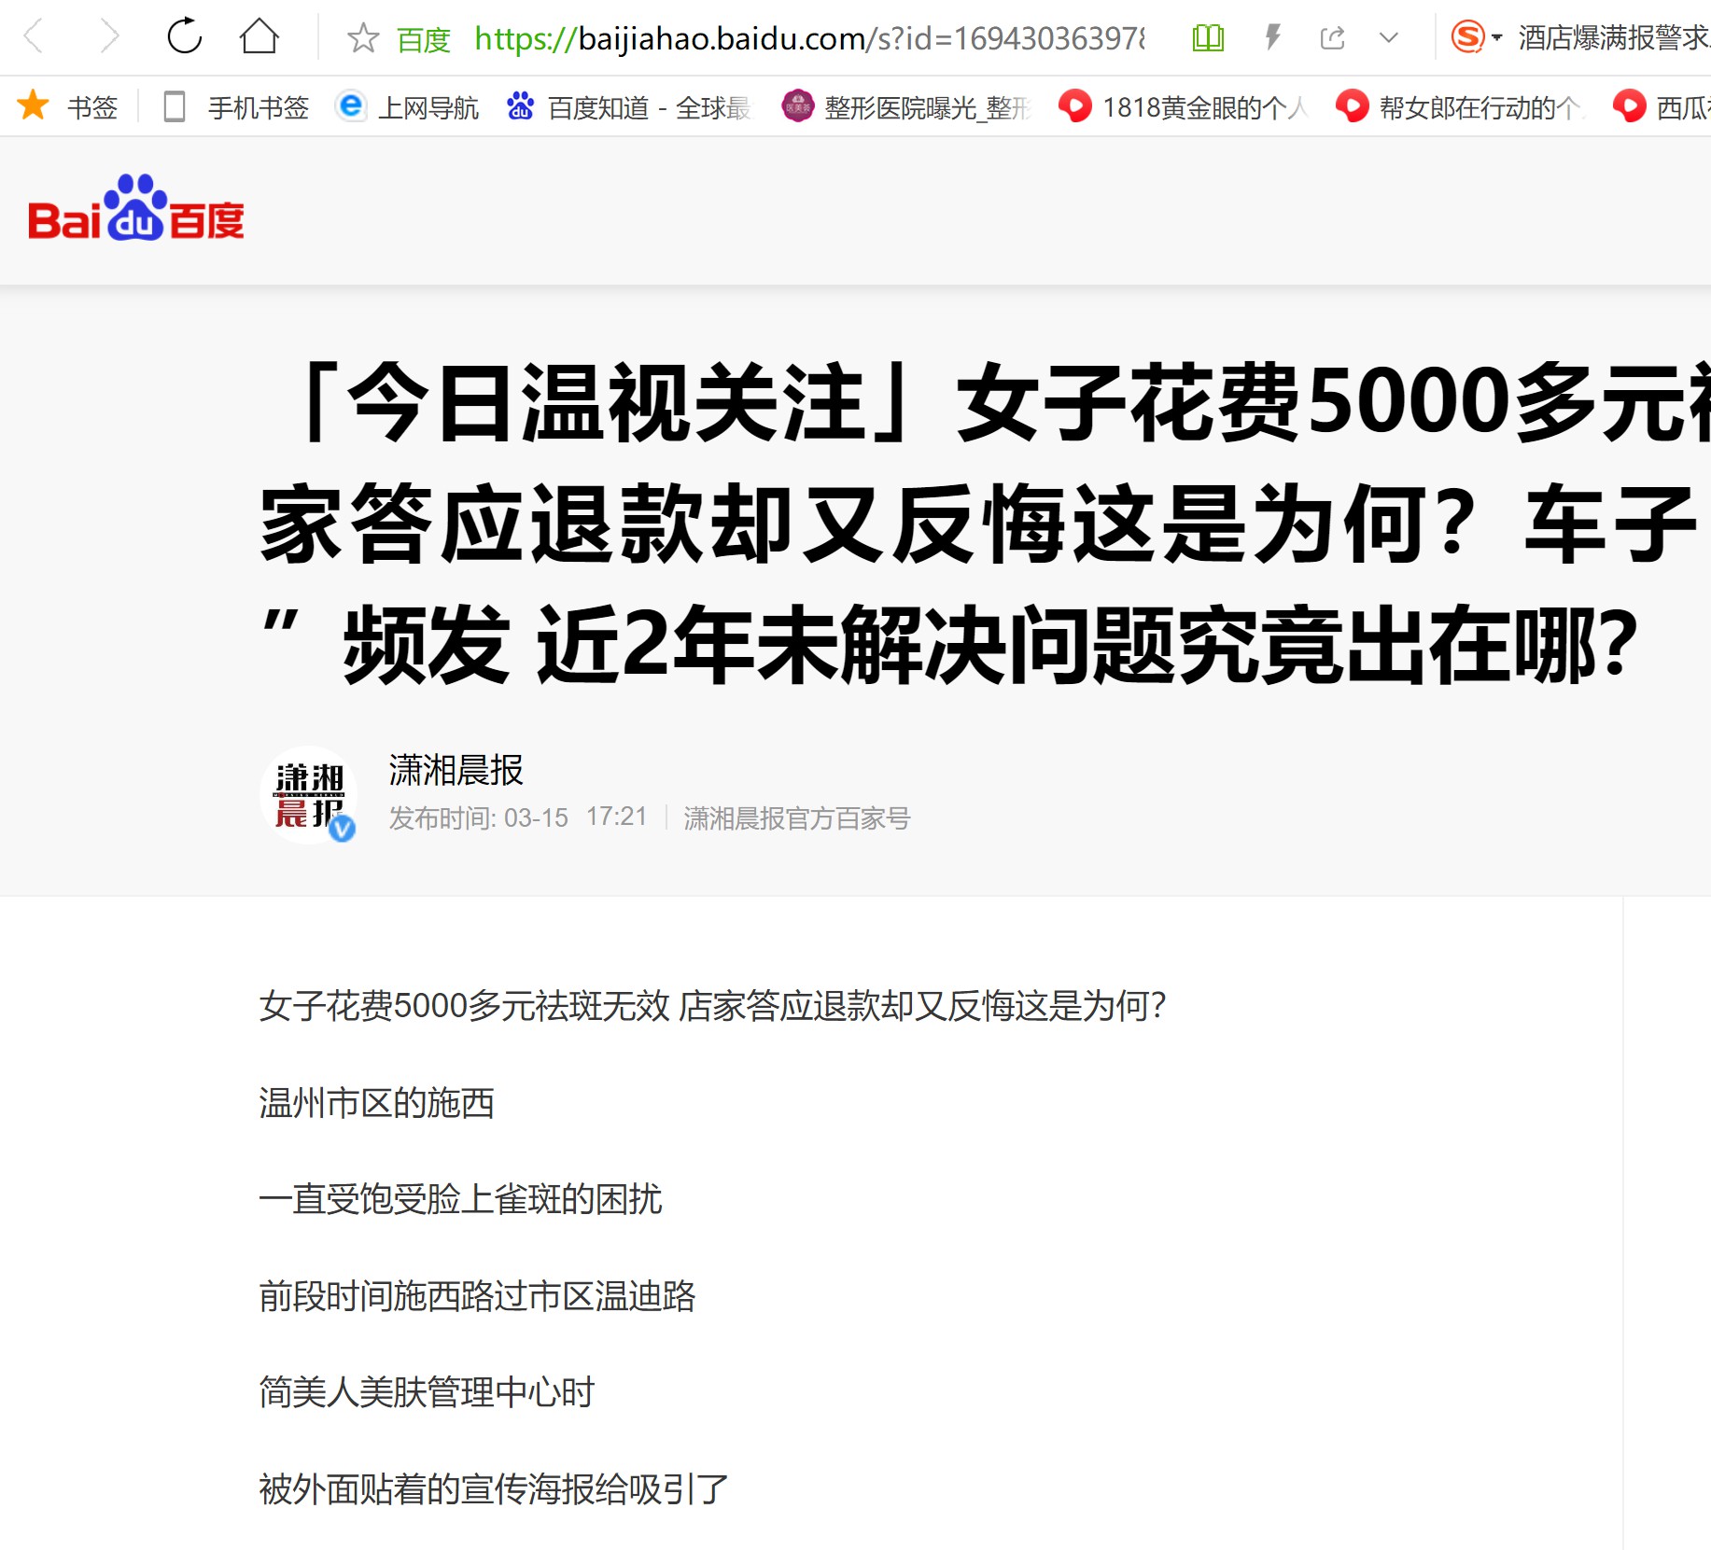Open 百度知道 bookmark
Screen dimensions: 1711x1550
[x=628, y=107]
